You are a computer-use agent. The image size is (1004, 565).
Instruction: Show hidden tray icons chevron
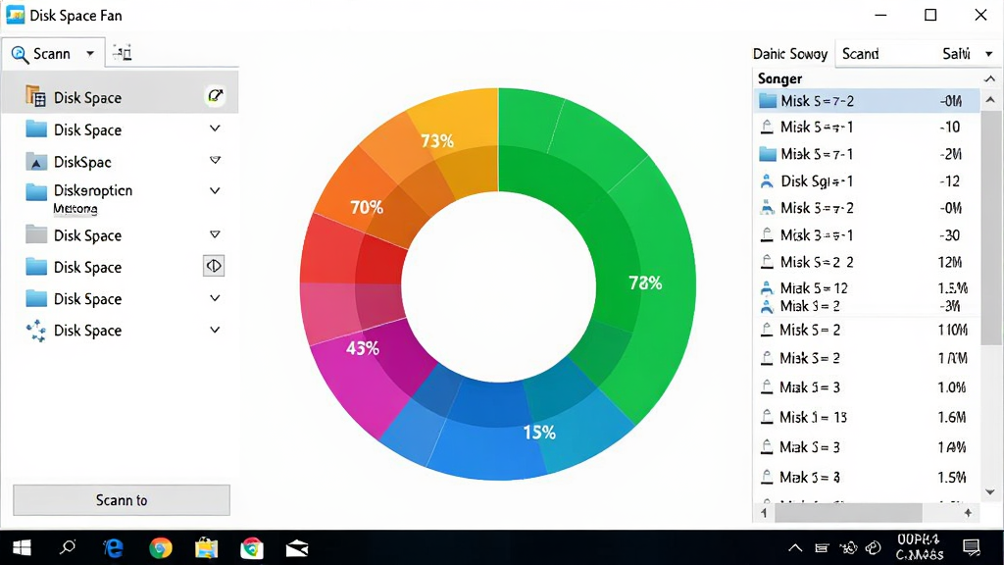pos(795,547)
